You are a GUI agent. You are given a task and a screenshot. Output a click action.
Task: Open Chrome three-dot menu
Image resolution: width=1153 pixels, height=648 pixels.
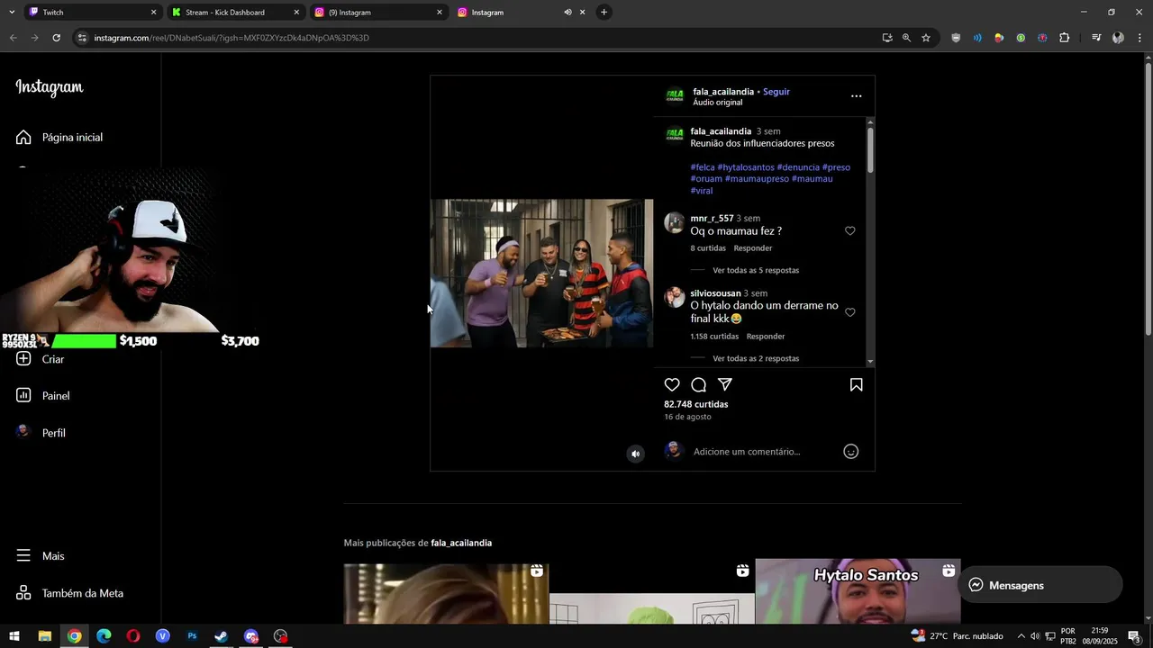(1140, 38)
